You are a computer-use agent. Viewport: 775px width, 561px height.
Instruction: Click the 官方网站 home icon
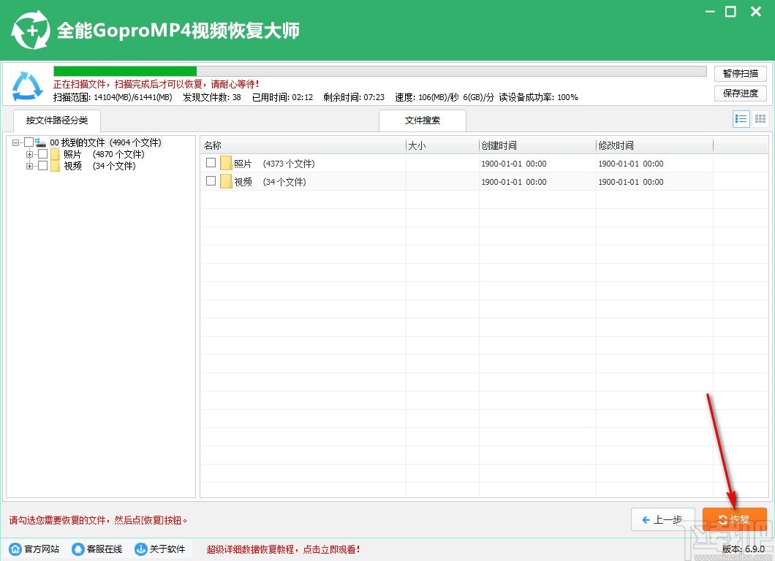[x=15, y=549]
